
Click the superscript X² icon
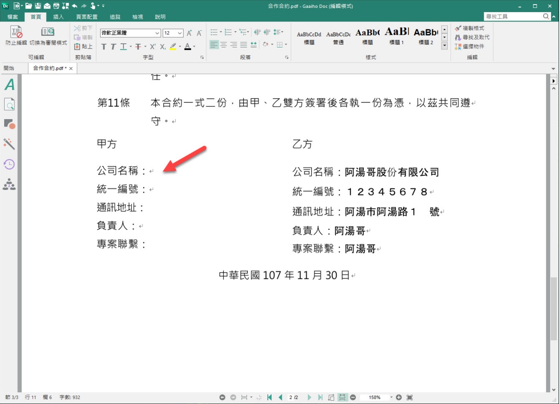click(152, 47)
